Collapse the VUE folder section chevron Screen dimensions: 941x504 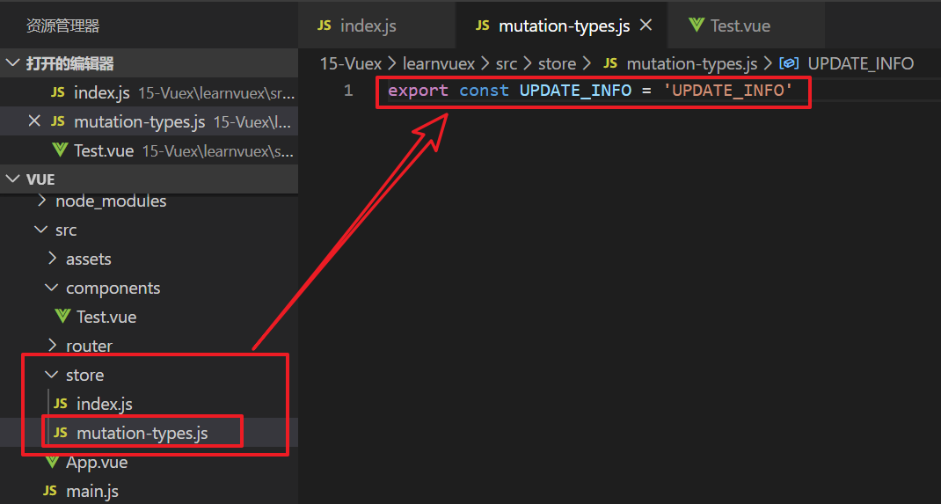pos(12,179)
